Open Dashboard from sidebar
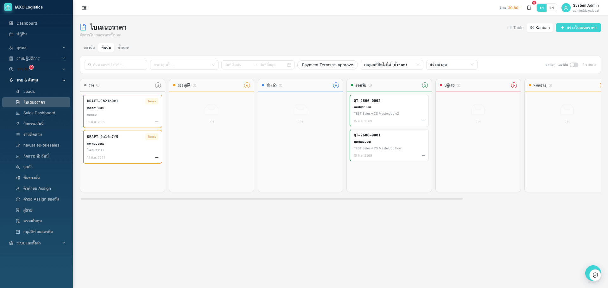The height and width of the screenshot is (288, 608). pos(36,23)
